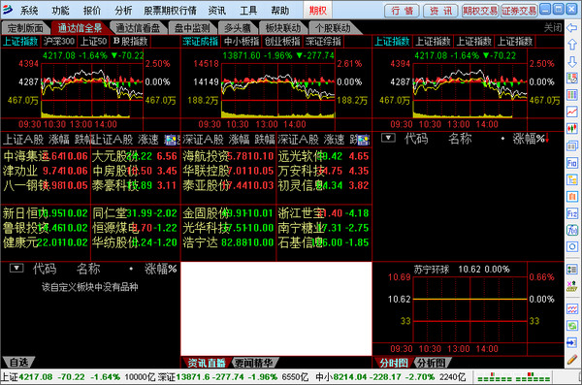Open the 功能 menu
This screenshot has width=582, height=385.
[x=60, y=11]
